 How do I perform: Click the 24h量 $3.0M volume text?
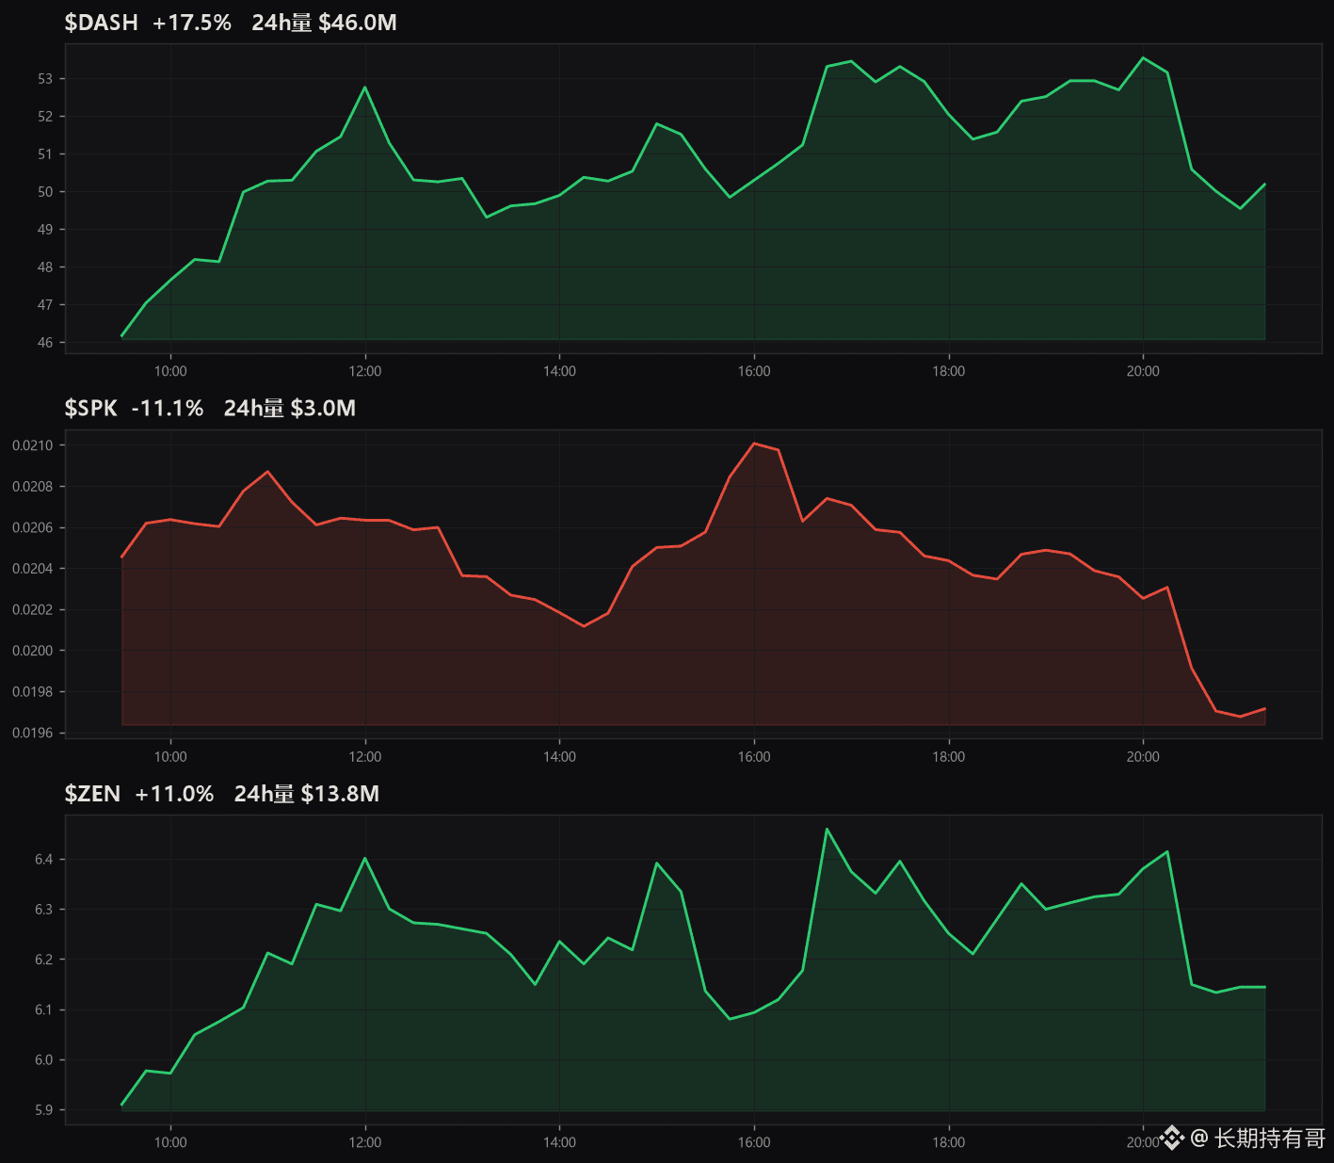290,408
